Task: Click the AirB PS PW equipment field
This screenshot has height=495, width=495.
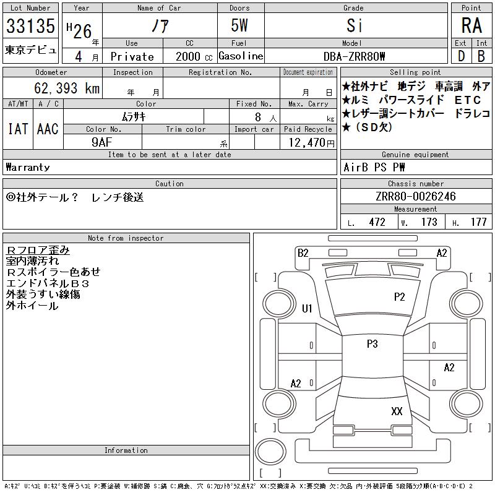Action: [416, 167]
